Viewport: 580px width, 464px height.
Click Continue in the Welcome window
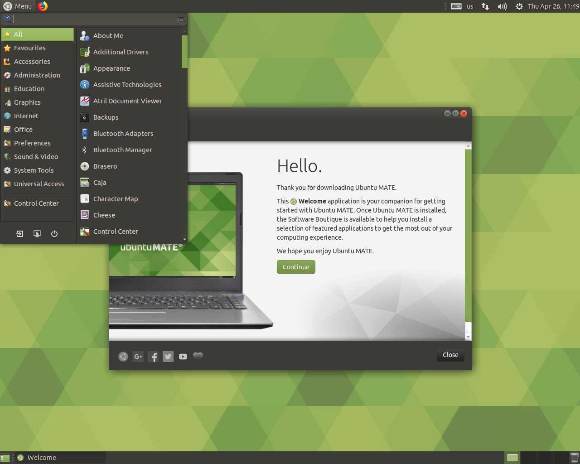[296, 267]
